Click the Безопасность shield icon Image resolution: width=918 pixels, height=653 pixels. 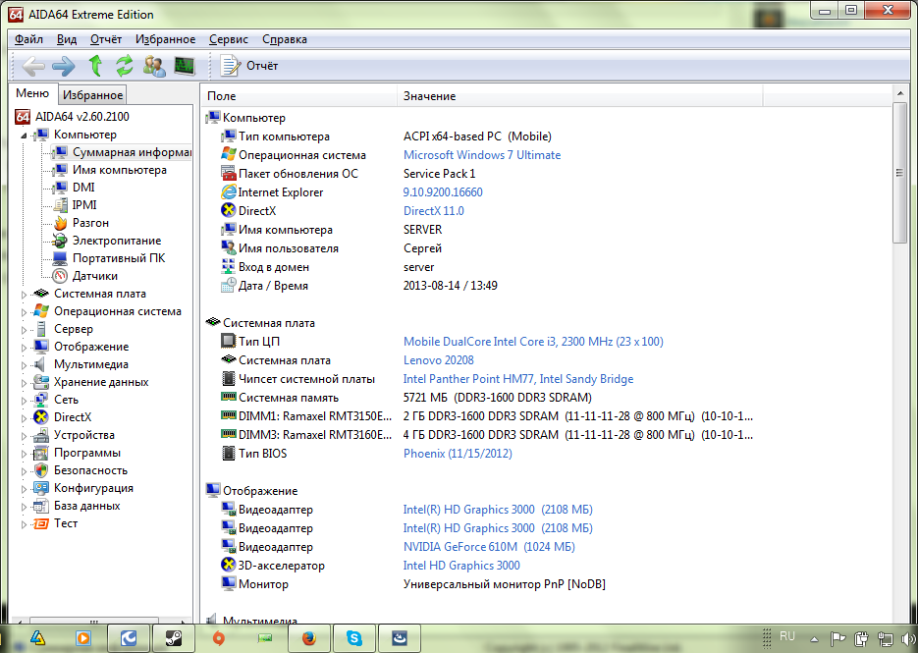41,470
